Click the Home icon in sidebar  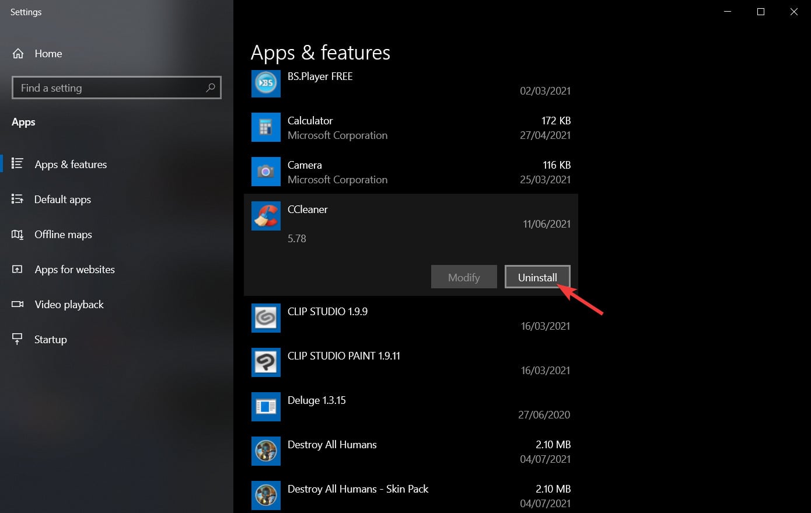[18, 54]
